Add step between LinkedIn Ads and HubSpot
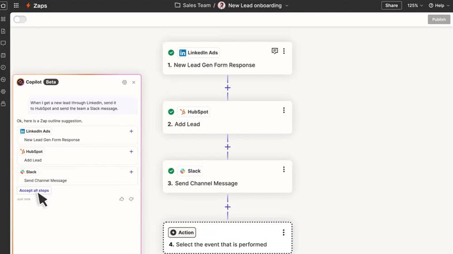The image size is (453, 254). coord(228,88)
